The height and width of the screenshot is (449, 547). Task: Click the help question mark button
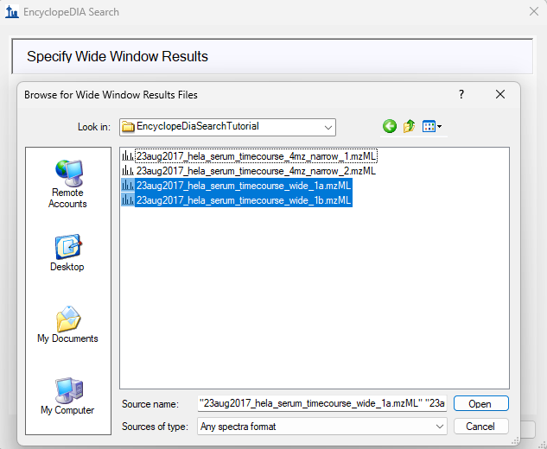click(x=461, y=94)
